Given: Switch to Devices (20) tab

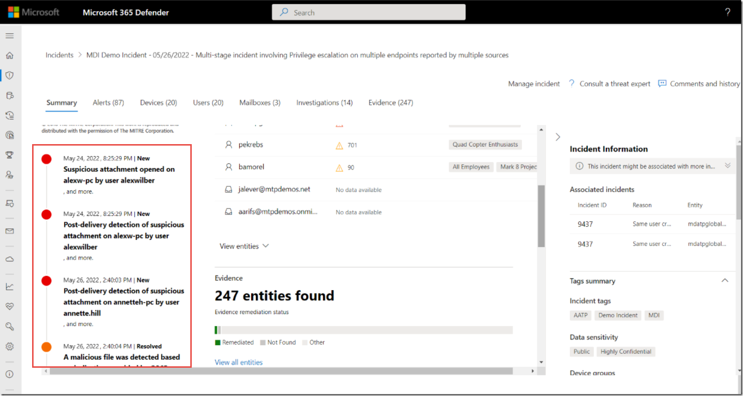Looking at the screenshot, I should [x=159, y=102].
